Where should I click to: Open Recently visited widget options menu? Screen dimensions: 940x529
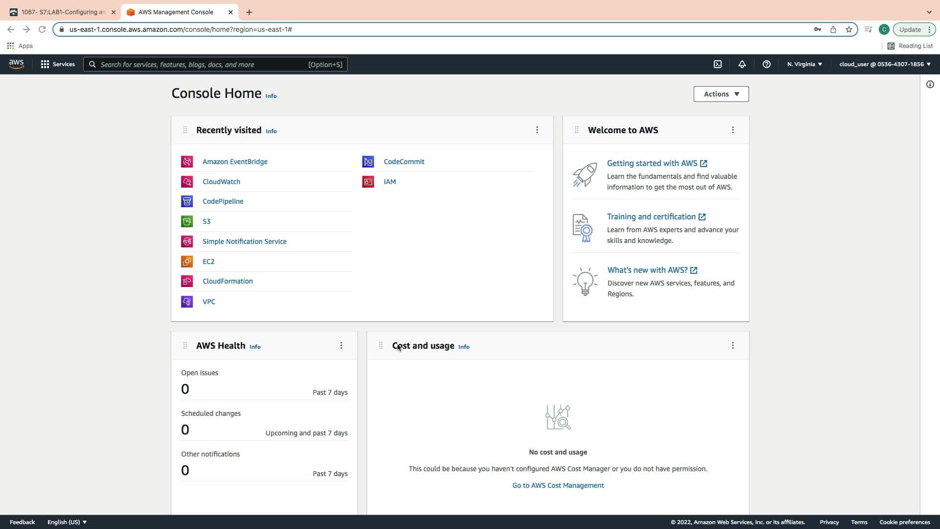coord(537,130)
